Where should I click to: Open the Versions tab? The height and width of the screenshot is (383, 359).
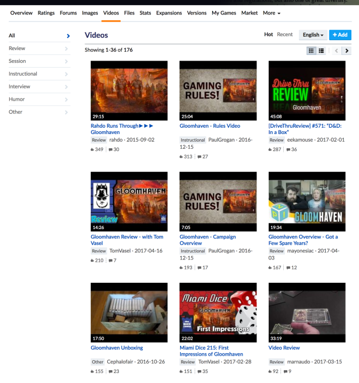click(x=196, y=13)
